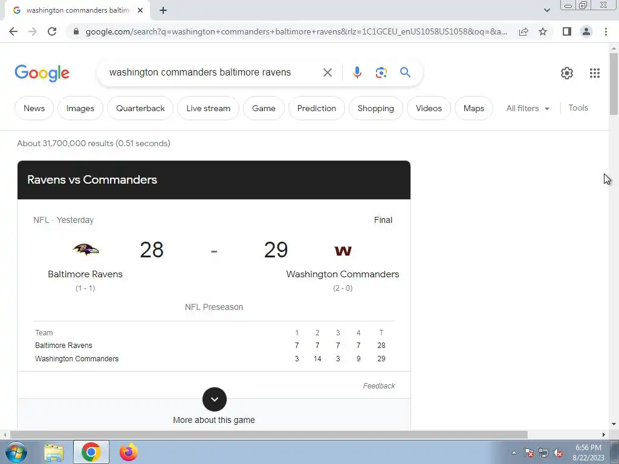The height and width of the screenshot is (464, 619).
Task: Select the Quarterback filter chip
Action: pyautogui.click(x=140, y=108)
